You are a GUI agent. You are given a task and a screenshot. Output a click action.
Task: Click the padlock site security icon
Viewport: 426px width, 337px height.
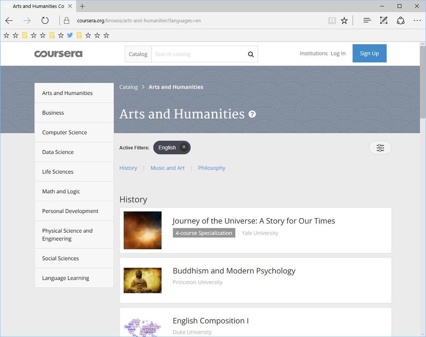pos(67,21)
